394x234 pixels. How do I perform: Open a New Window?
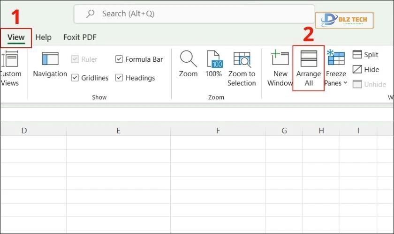[280, 68]
